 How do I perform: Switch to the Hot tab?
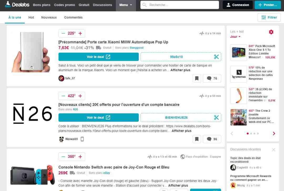tap(31, 17)
